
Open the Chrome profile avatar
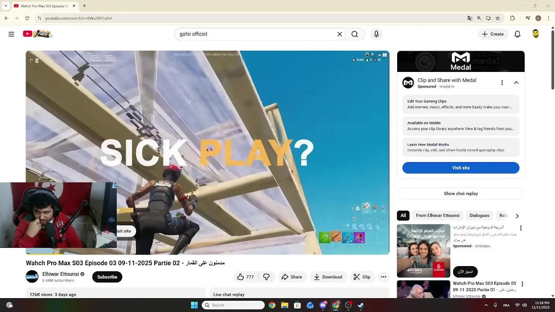pyautogui.click(x=538, y=18)
